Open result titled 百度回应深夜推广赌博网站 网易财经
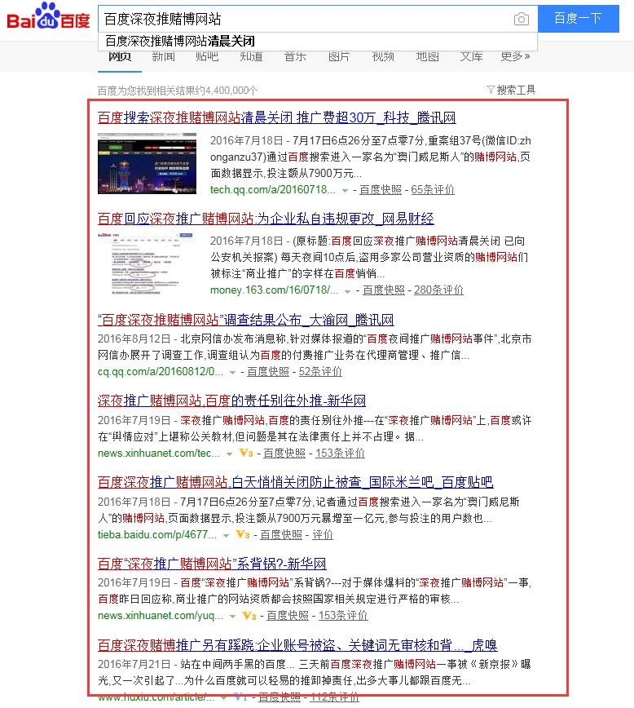The image size is (634, 708). click(266, 219)
